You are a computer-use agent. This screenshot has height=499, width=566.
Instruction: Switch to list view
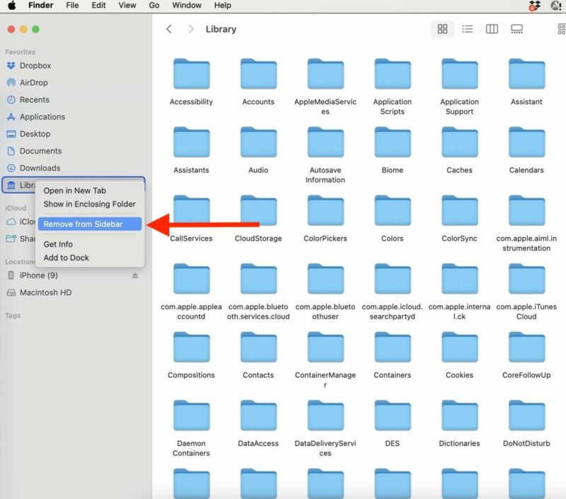[x=467, y=29]
